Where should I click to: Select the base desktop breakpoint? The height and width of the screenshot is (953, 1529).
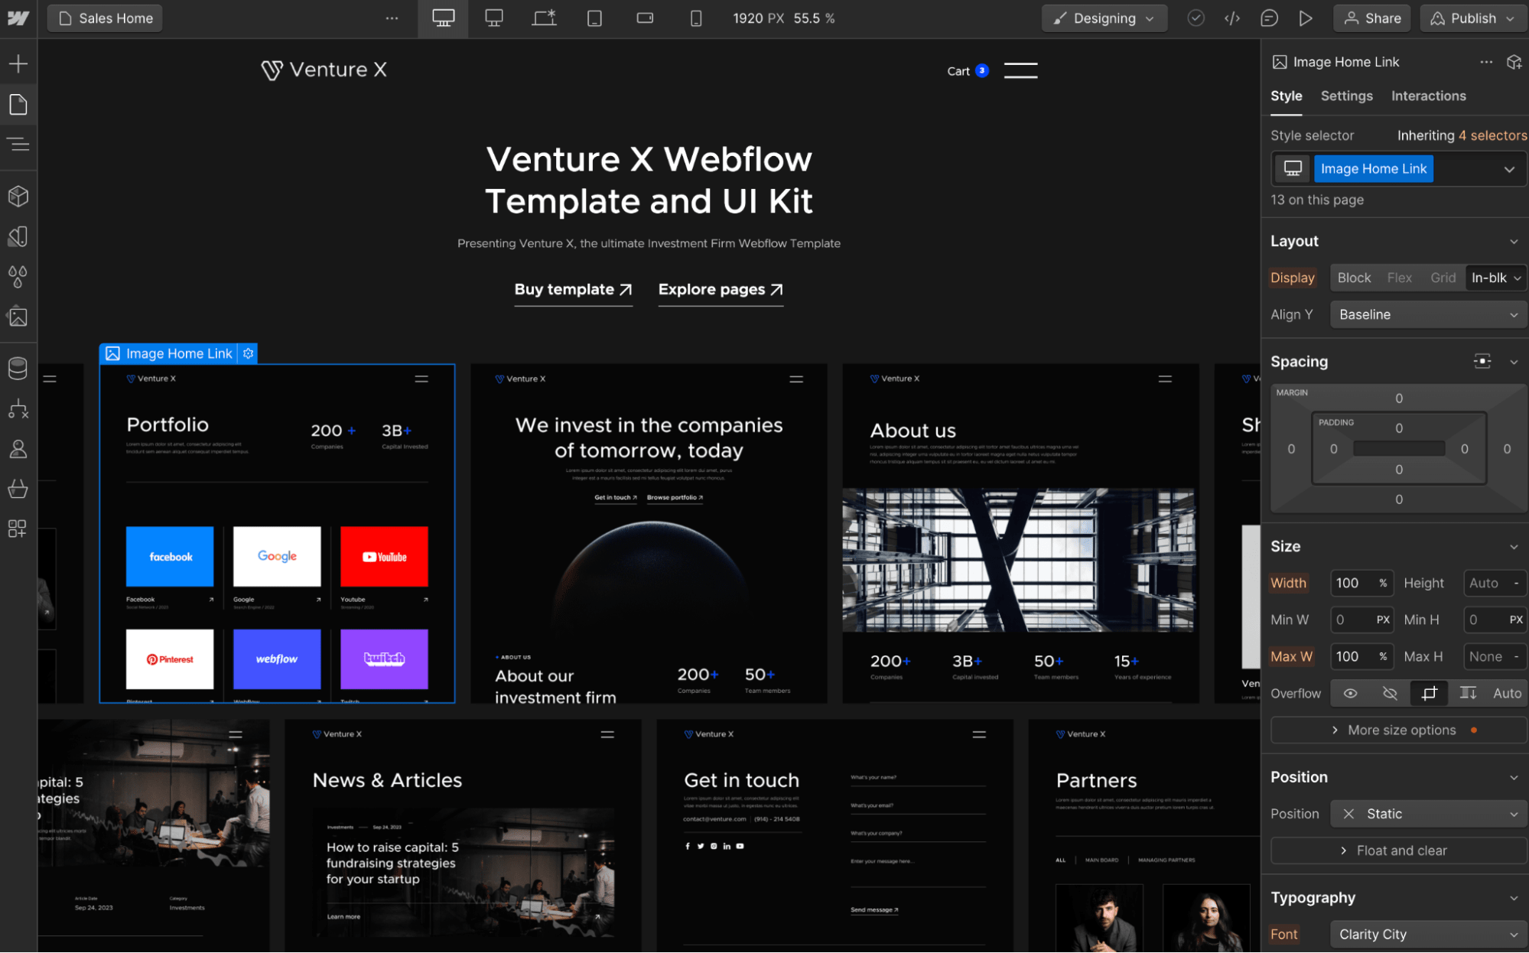444,18
